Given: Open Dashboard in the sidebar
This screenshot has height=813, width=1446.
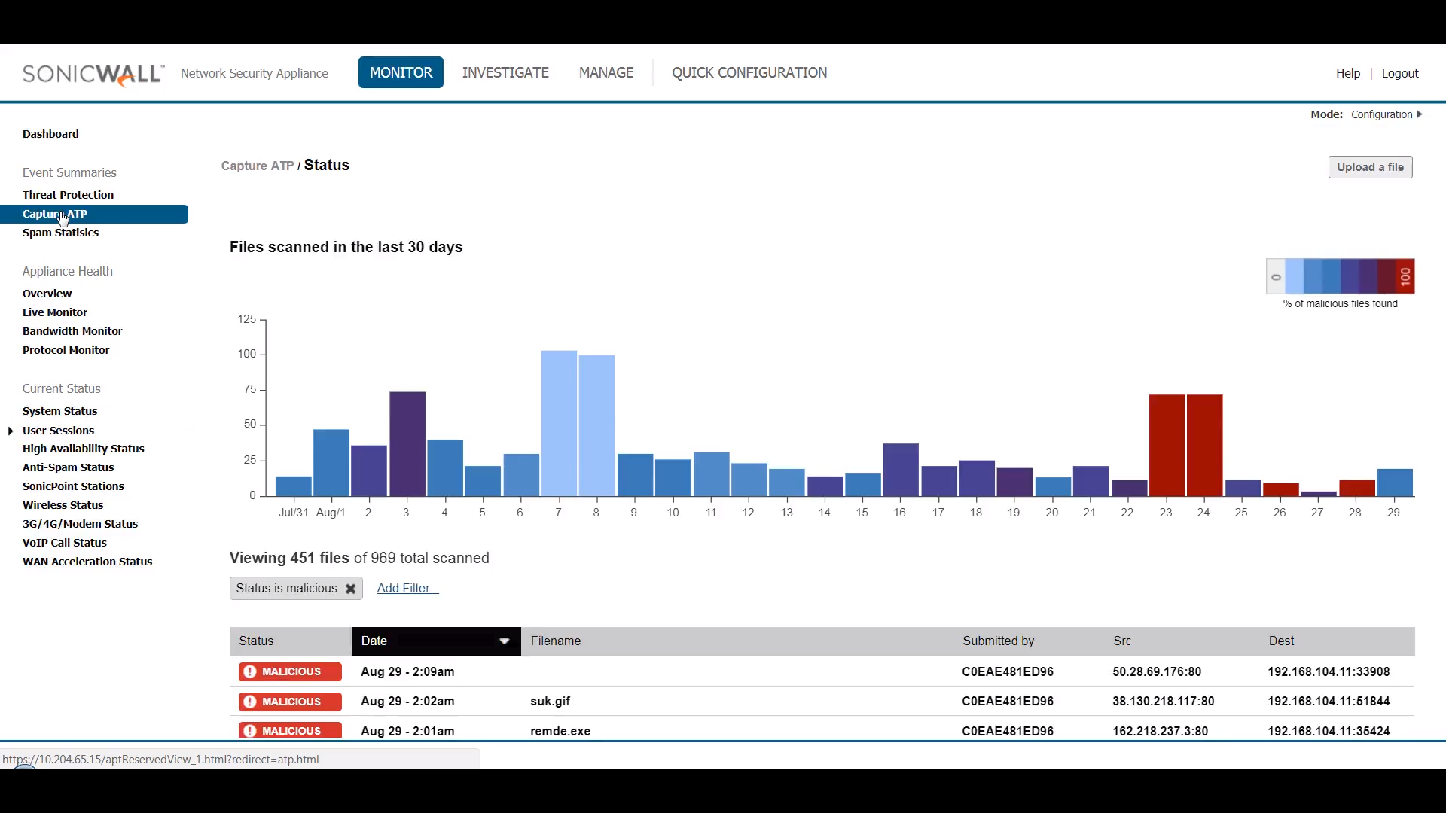Looking at the screenshot, I should (x=50, y=134).
